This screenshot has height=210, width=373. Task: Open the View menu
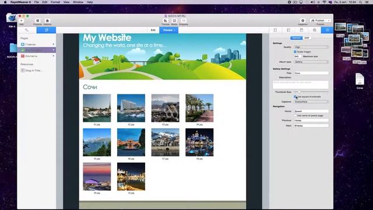pos(66,2)
